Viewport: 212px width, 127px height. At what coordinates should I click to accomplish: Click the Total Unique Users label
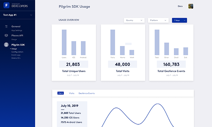pos(74,71)
